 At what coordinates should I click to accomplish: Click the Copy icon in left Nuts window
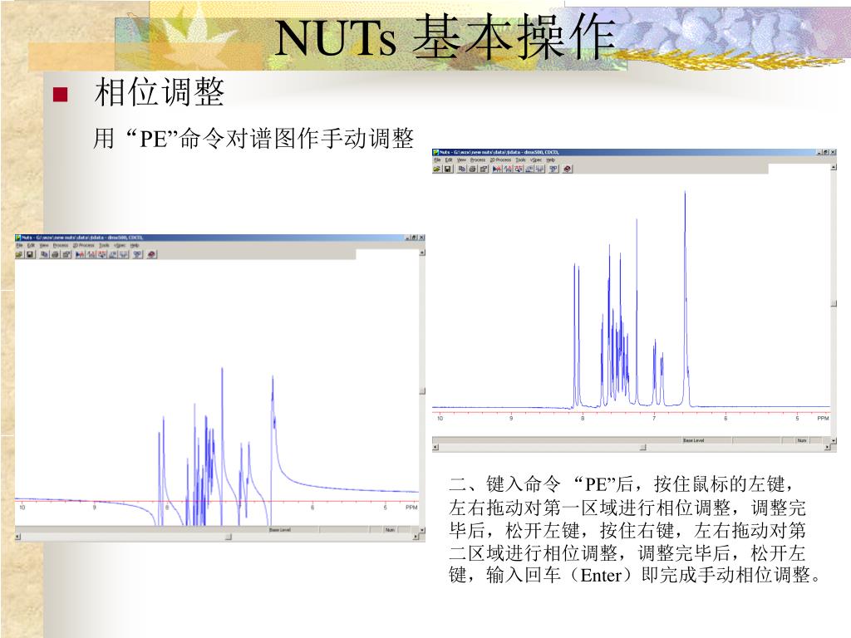(x=45, y=254)
